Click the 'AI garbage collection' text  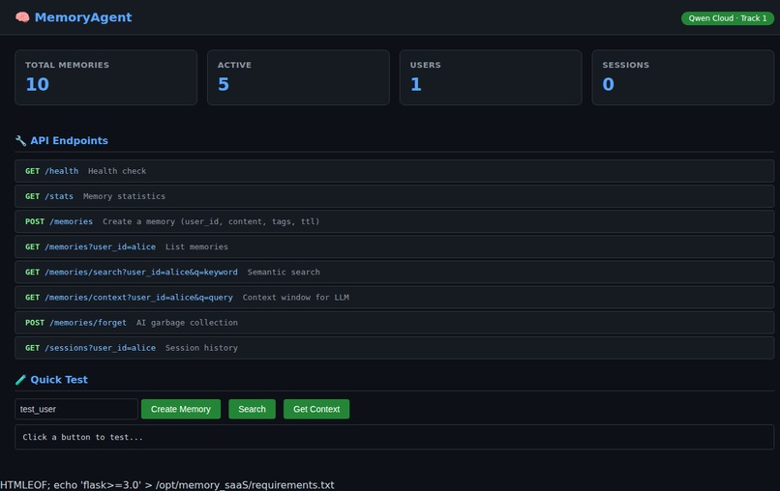pyautogui.click(x=187, y=323)
